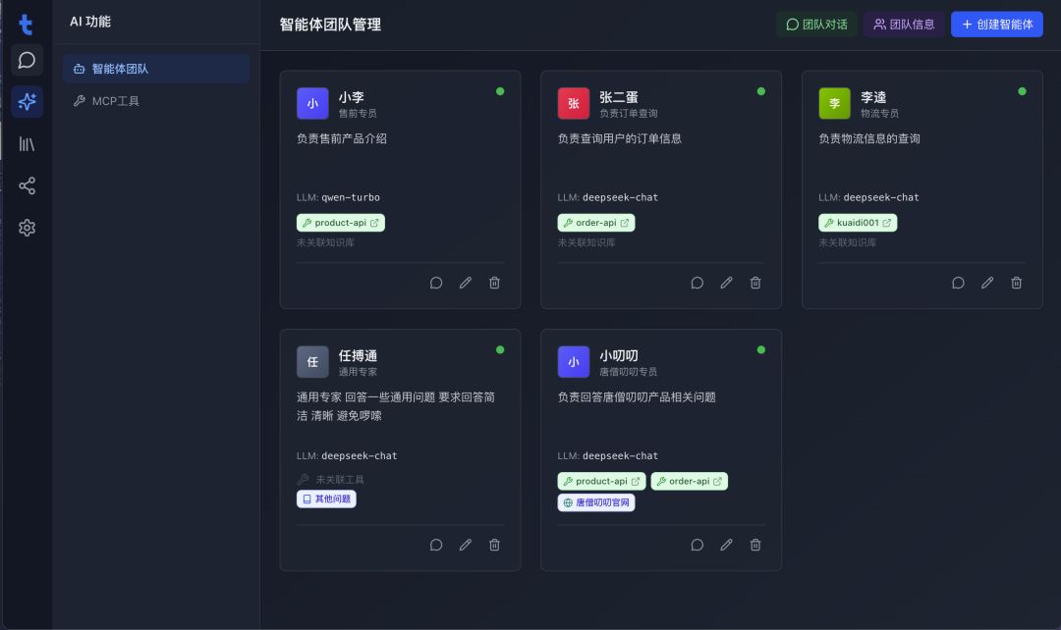1061x630 pixels.
Task: Open the library icon in left sidebar
Action: pos(27,144)
